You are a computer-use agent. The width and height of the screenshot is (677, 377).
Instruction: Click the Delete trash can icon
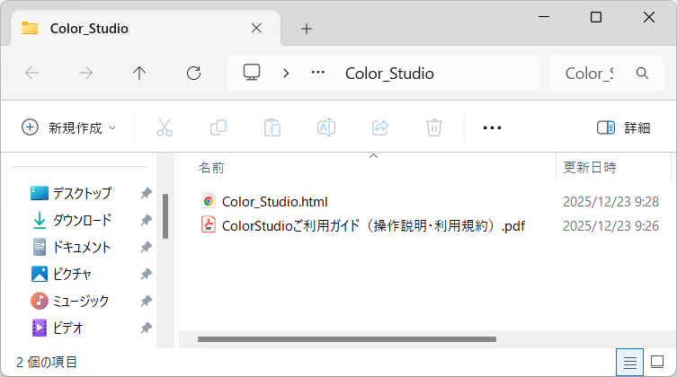point(434,127)
